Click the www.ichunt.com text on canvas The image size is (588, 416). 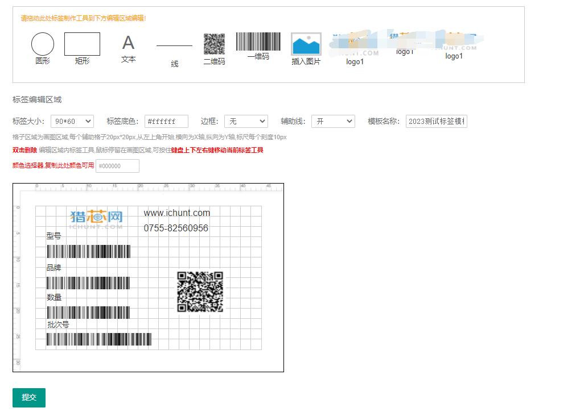[x=176, y=213]
